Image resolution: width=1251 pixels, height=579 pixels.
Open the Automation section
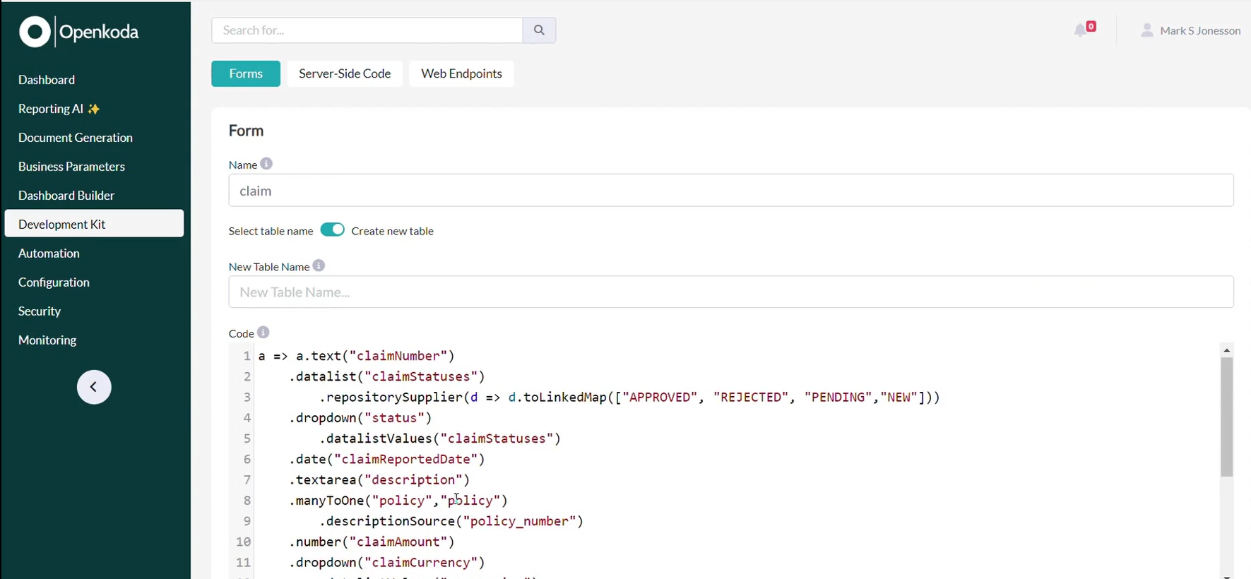point(49,253)
